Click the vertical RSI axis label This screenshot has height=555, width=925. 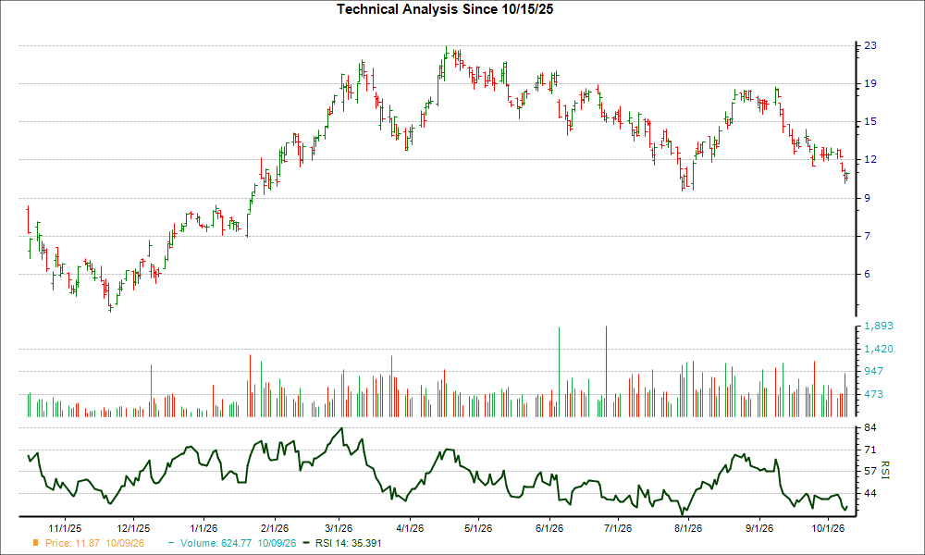885,470
